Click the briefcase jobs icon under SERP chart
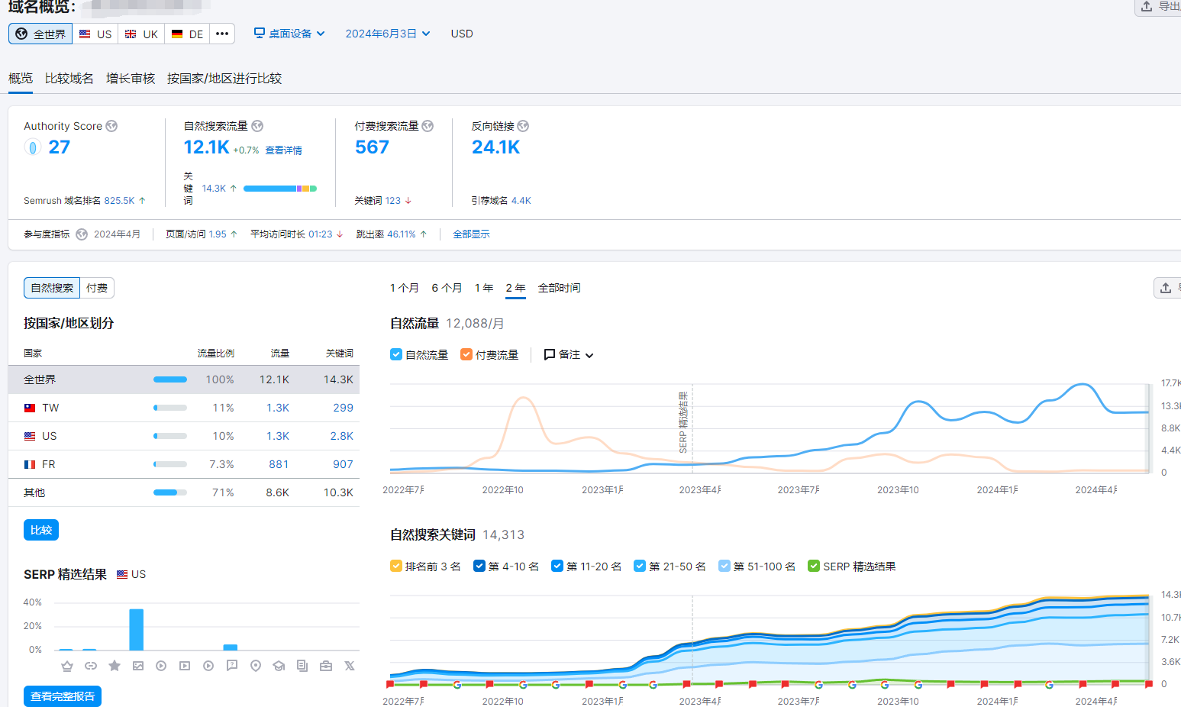The height and width of the screenshot is (707, 1181). (x=326, y=666)
